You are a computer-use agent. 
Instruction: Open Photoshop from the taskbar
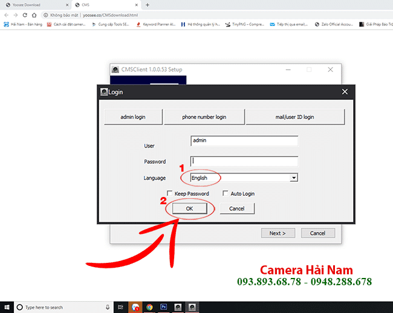(x=164, y=307)
